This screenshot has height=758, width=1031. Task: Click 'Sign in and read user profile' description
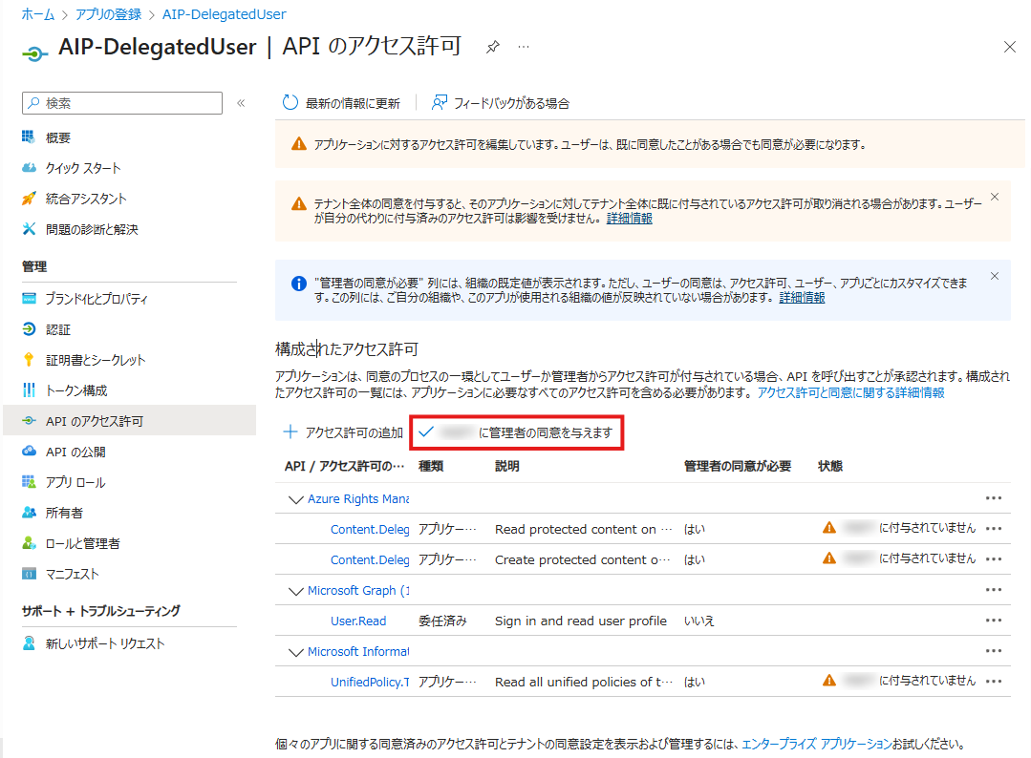click(581, 621)
